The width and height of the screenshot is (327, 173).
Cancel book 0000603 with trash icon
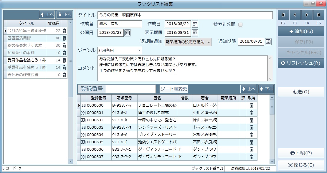pos(252,127)
